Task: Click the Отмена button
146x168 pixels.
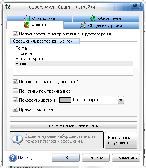Action: (96, 158)
